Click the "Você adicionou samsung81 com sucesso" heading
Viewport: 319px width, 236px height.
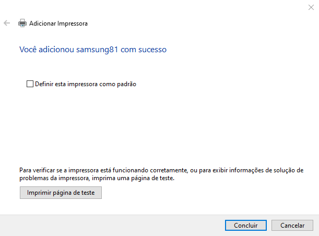click(92, 50)
